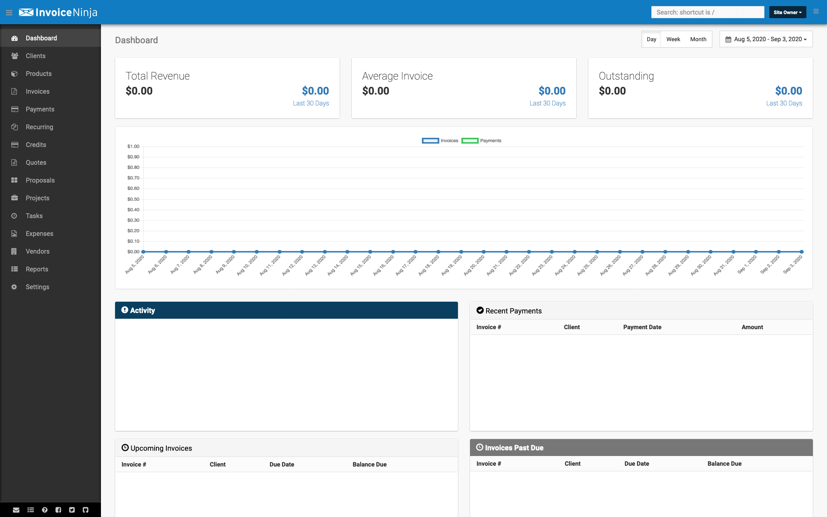Viewport: 827px width, 517px height.
Task: Switch chart grouping to Month
Action: click(698, 39)
